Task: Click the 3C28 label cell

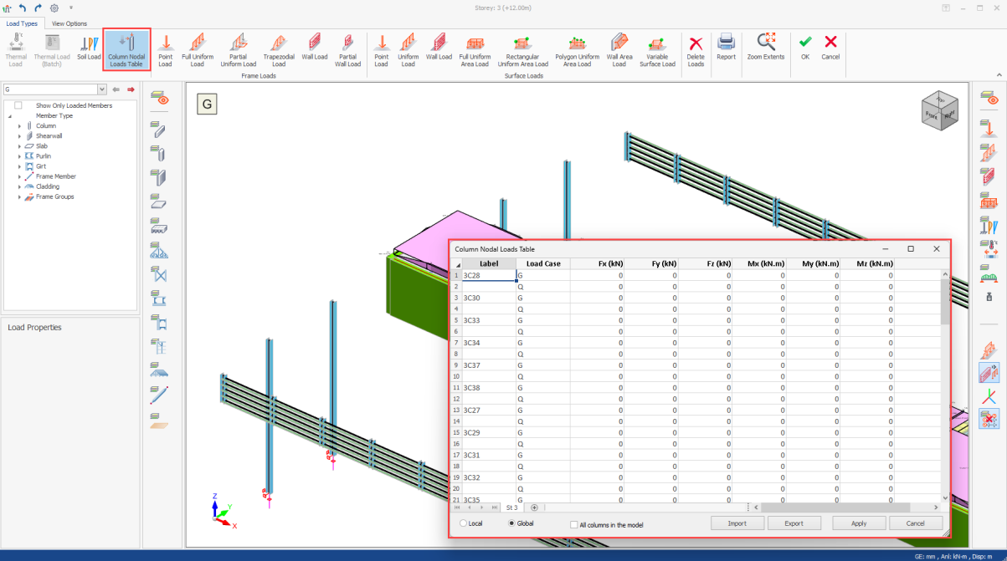Action: point(489,275)
